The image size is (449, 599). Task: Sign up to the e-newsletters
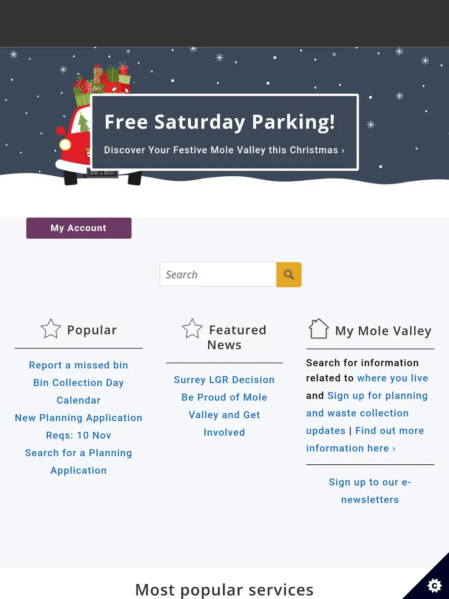pyautogui.click(x=370, y=491)
